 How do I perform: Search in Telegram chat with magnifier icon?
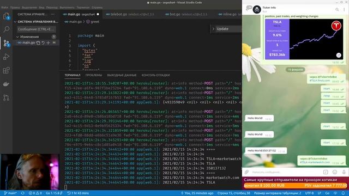tap(337, 9)
